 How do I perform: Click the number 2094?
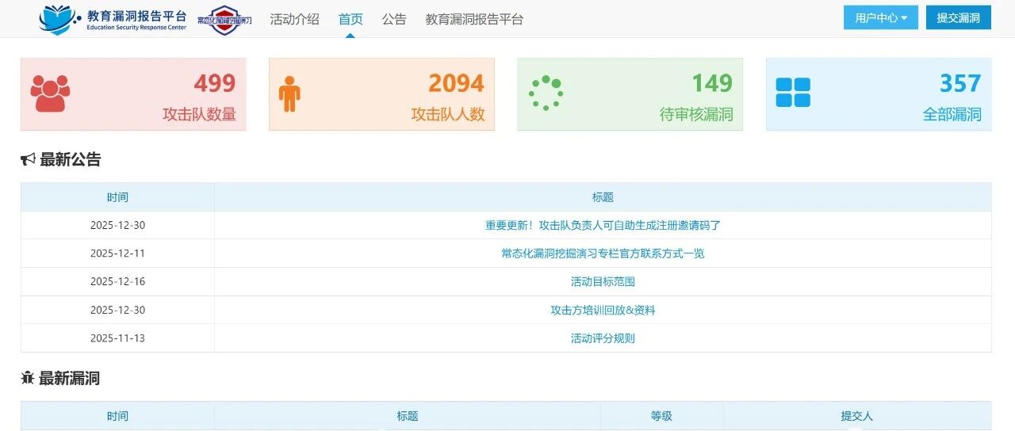(x=456, y=83)
